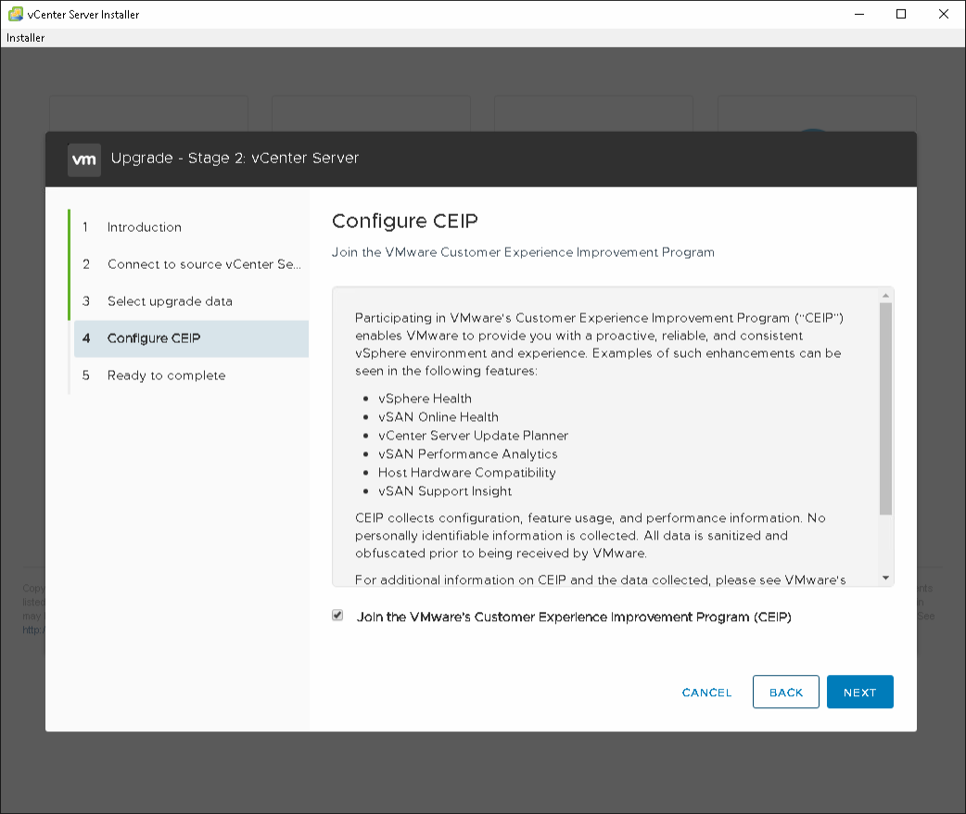Select step 4 Configure CEIP in sidebar

[x=154, y=338]
